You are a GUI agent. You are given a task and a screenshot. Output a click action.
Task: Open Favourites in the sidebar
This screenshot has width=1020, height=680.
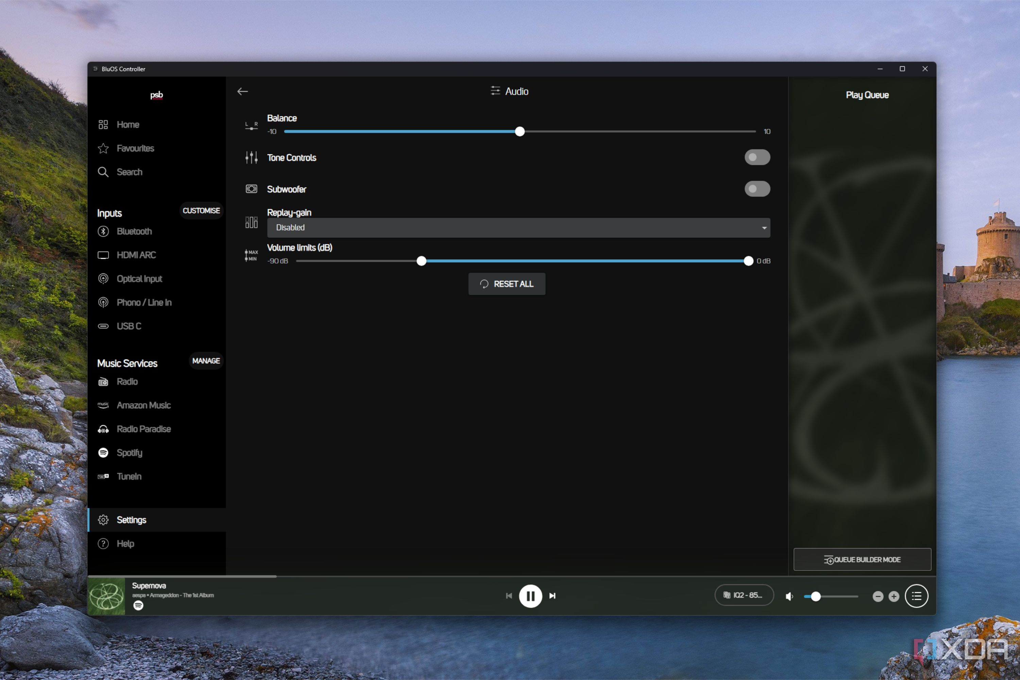click(156, 148)
